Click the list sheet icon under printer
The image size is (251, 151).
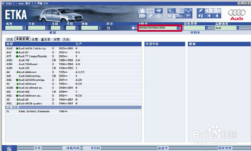(x=142, y=16)
